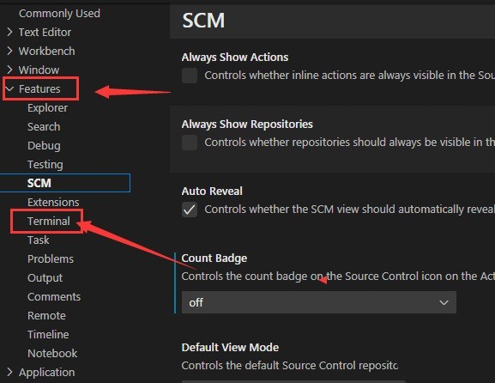
Task: Open Commonly Used settings
Action: pos(59,13)
